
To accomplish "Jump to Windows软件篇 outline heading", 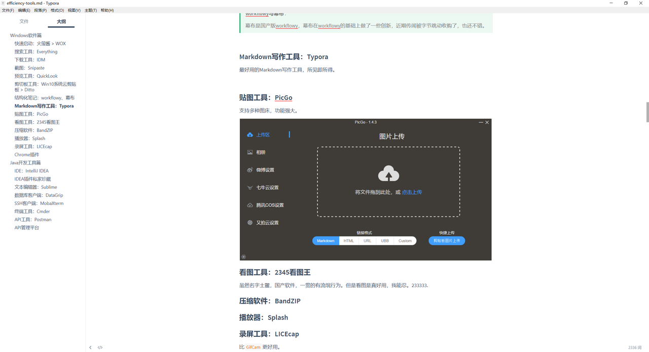I will coord(26,36).
